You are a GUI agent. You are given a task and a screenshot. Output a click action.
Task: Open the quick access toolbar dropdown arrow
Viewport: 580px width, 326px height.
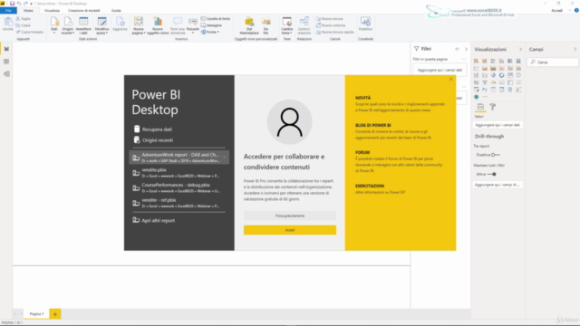pos(31,4)
